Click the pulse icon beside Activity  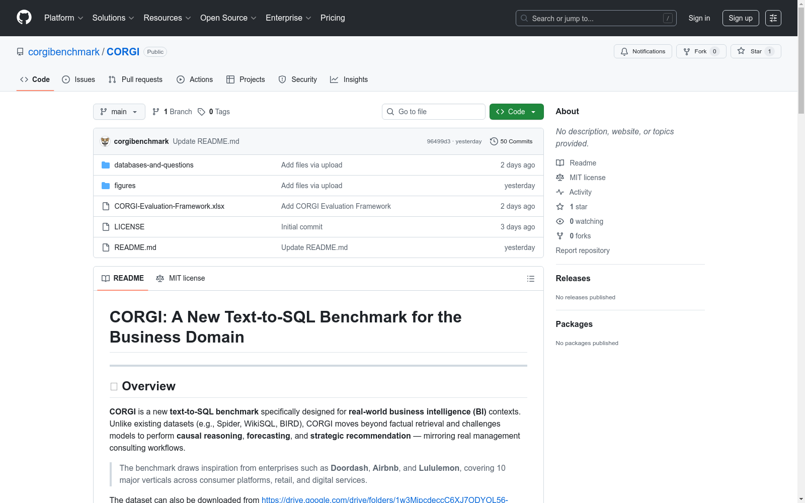pos(560,192)
